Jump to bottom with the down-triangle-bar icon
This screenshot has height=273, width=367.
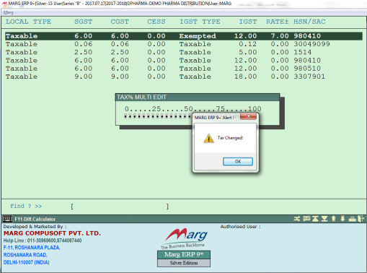coord(324,219)
